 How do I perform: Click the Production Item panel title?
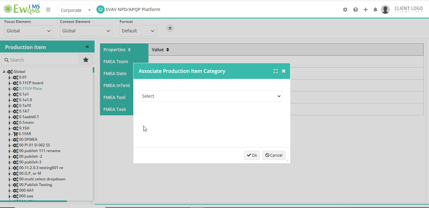(25, 47)
